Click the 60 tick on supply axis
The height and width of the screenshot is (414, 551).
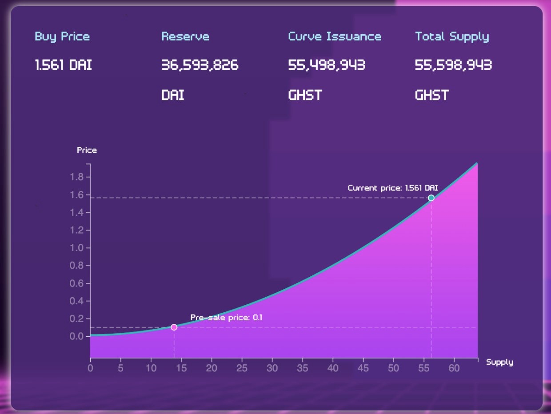[x=454, y=368]
